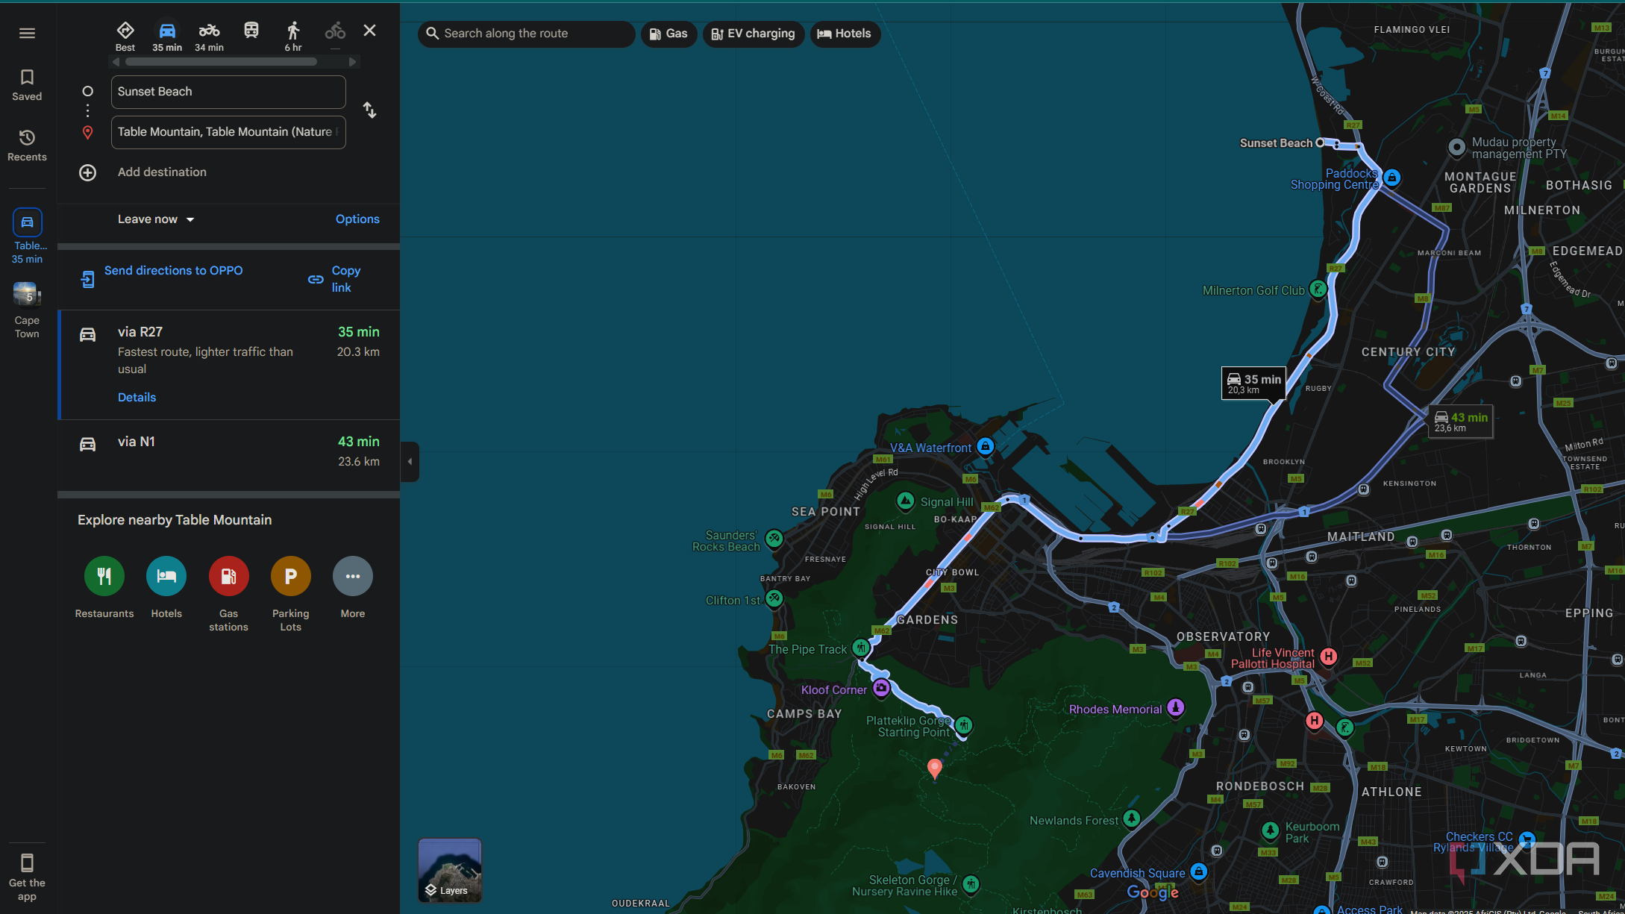Click the Newlands Forest marker
This screenshot has height=914, width=1625.
coord(1132,818)
